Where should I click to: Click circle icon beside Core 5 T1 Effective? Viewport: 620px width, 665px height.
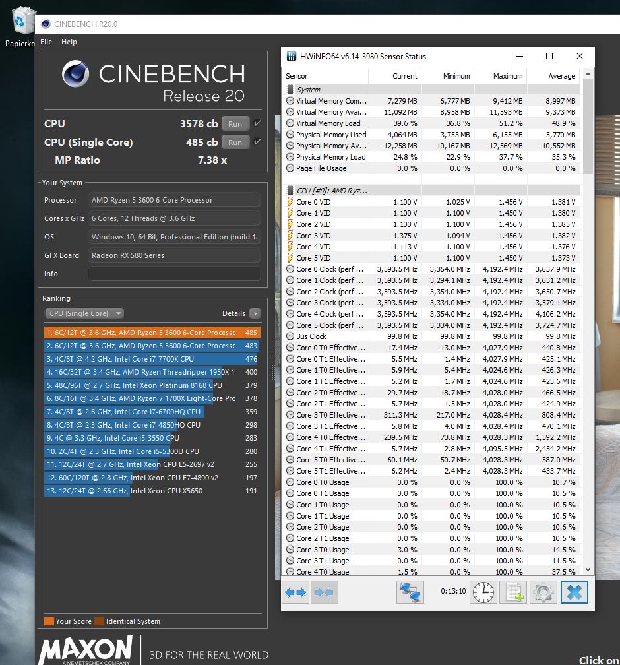tap(290, 471)
